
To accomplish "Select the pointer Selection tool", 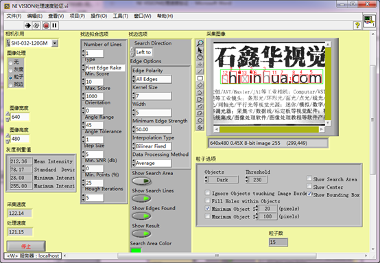I will [x=200, y=50].
